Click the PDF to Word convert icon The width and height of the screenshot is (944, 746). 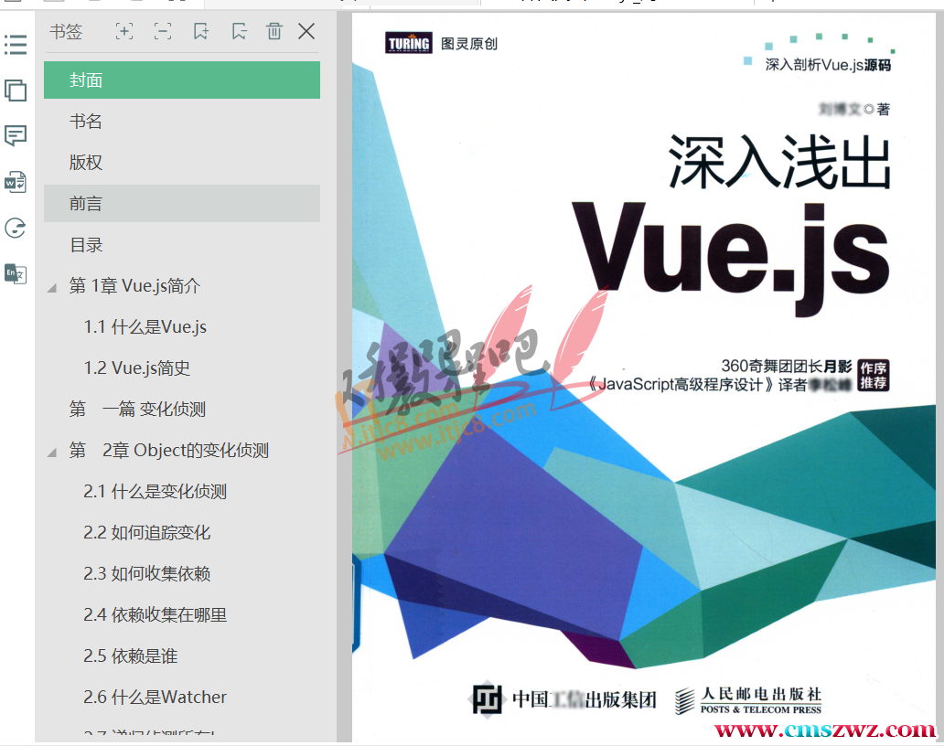tap(16, 182)
